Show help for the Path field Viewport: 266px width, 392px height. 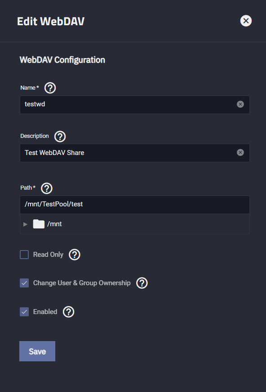(x=47, y=188)
